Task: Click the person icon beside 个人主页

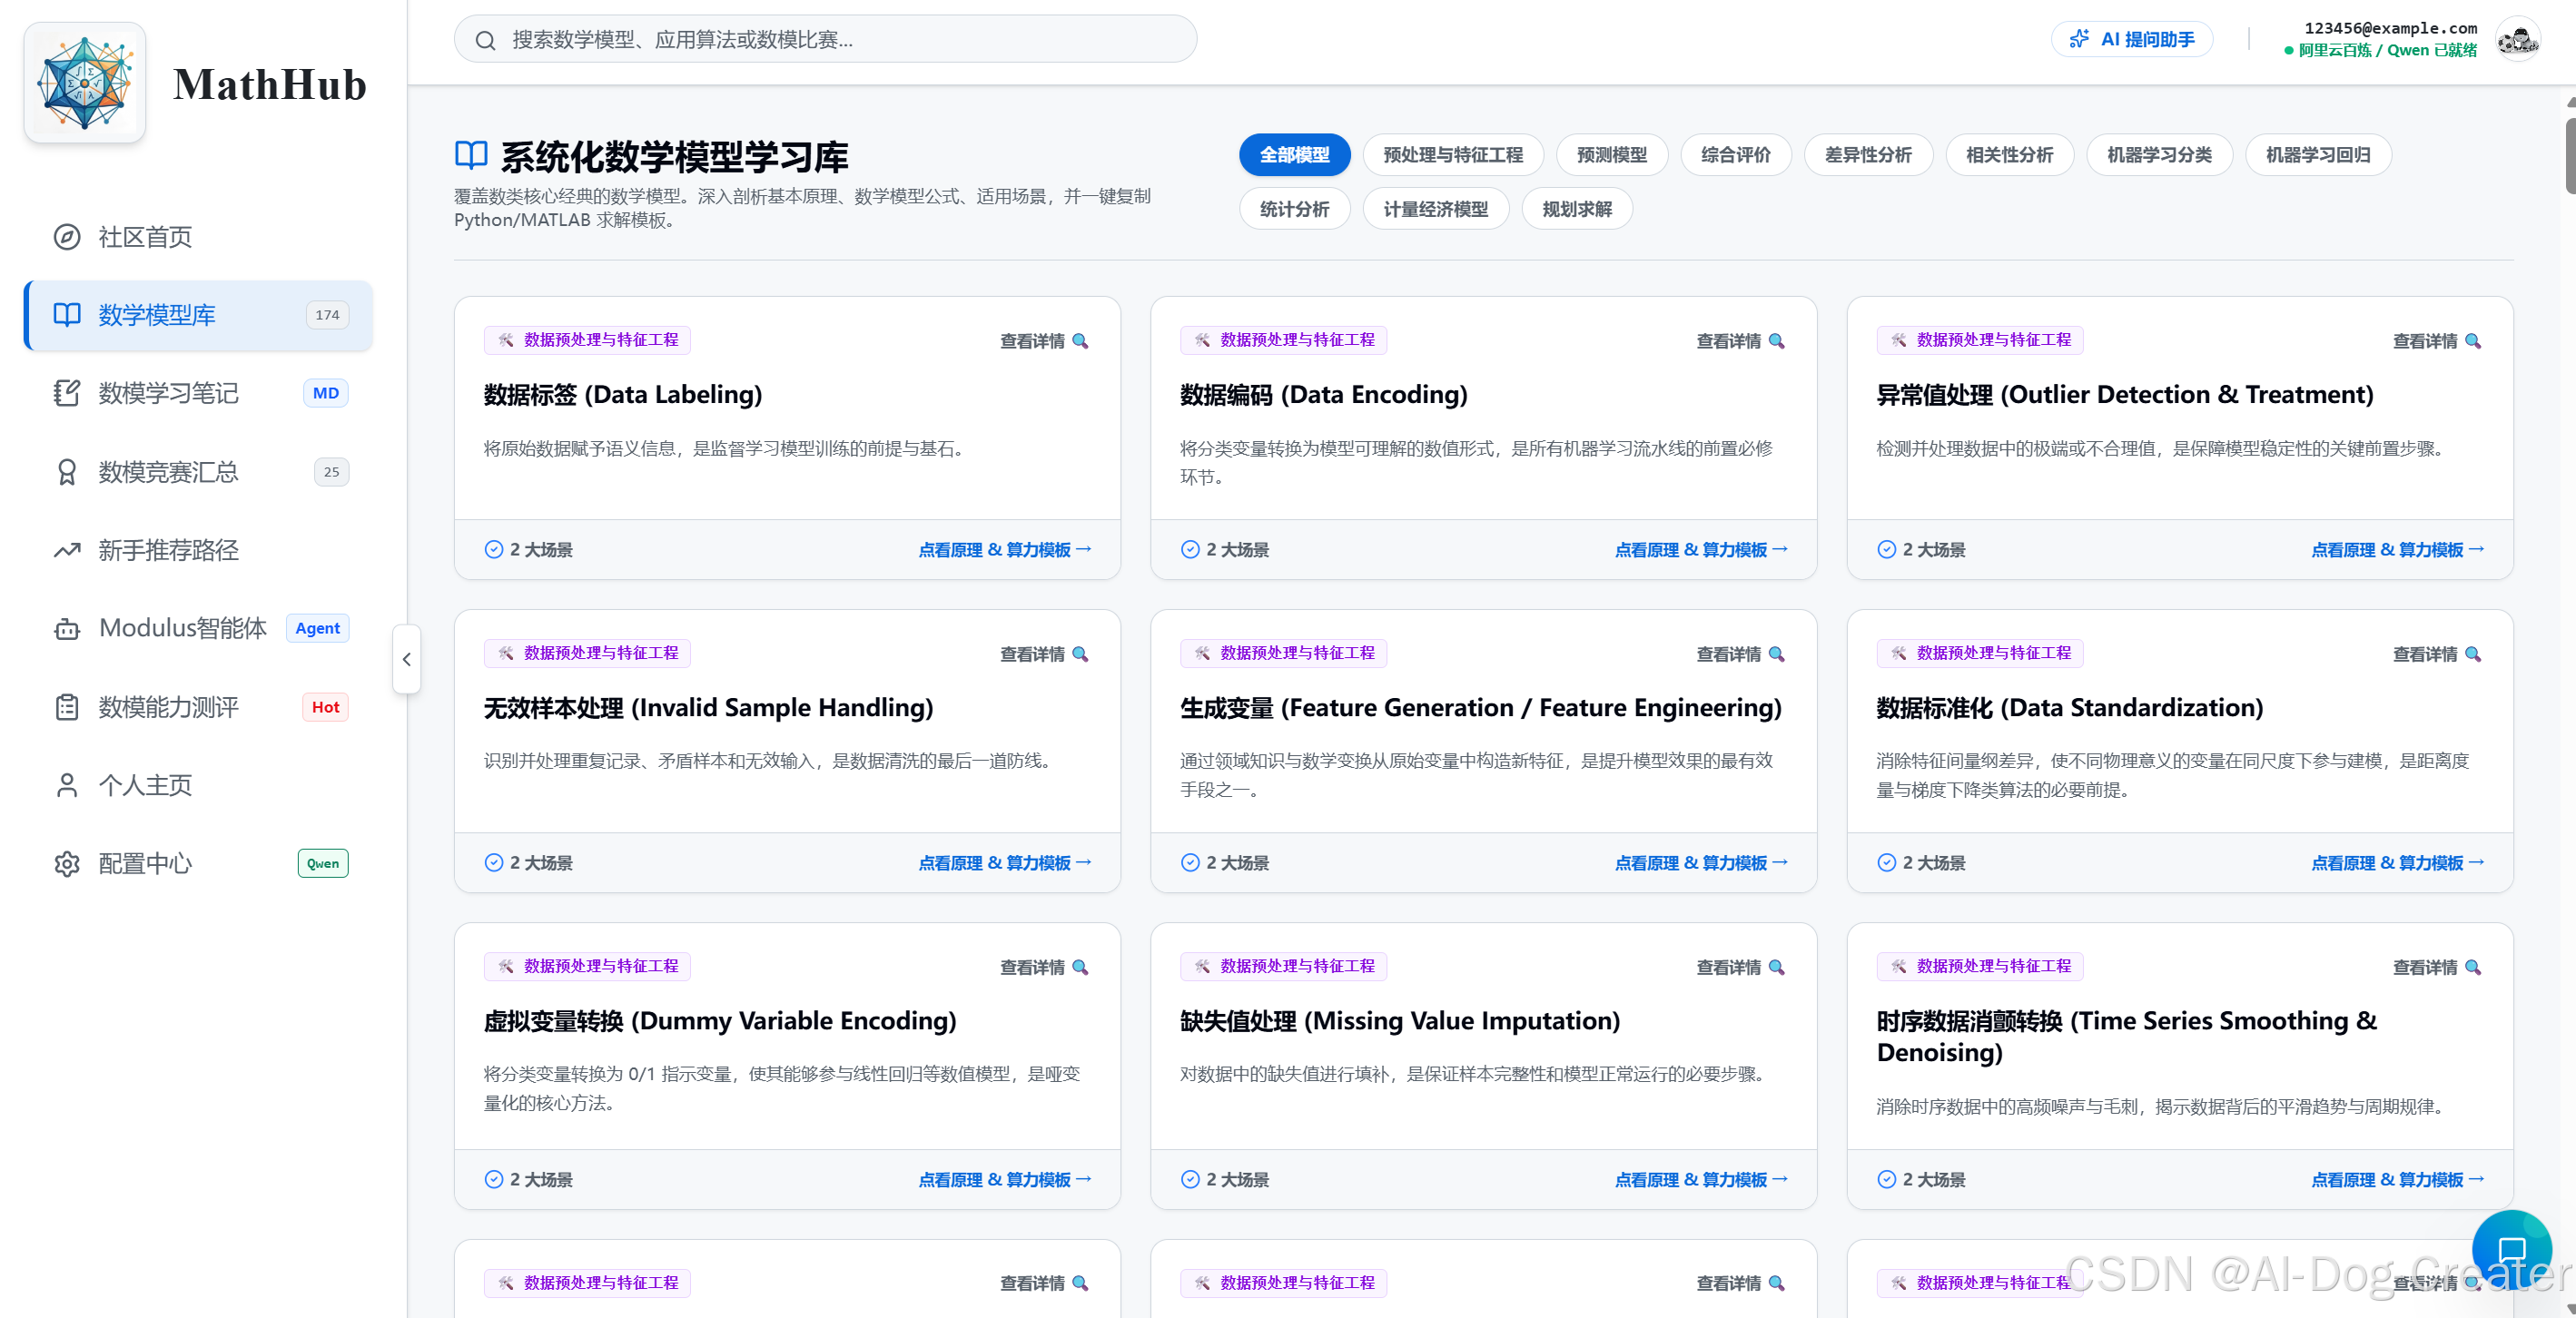Action: 67,785
